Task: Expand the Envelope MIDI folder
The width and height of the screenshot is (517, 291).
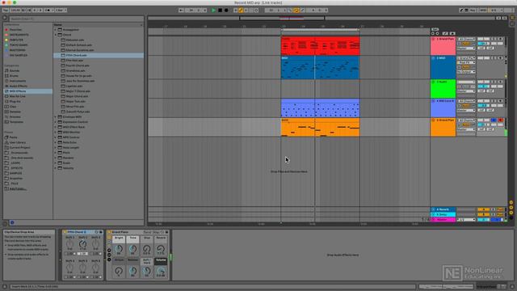Action: tap(56, 116)
